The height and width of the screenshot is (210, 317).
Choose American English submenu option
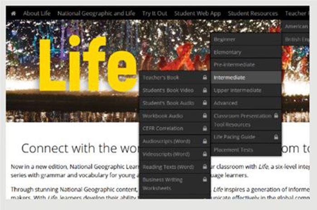(295, 26)
